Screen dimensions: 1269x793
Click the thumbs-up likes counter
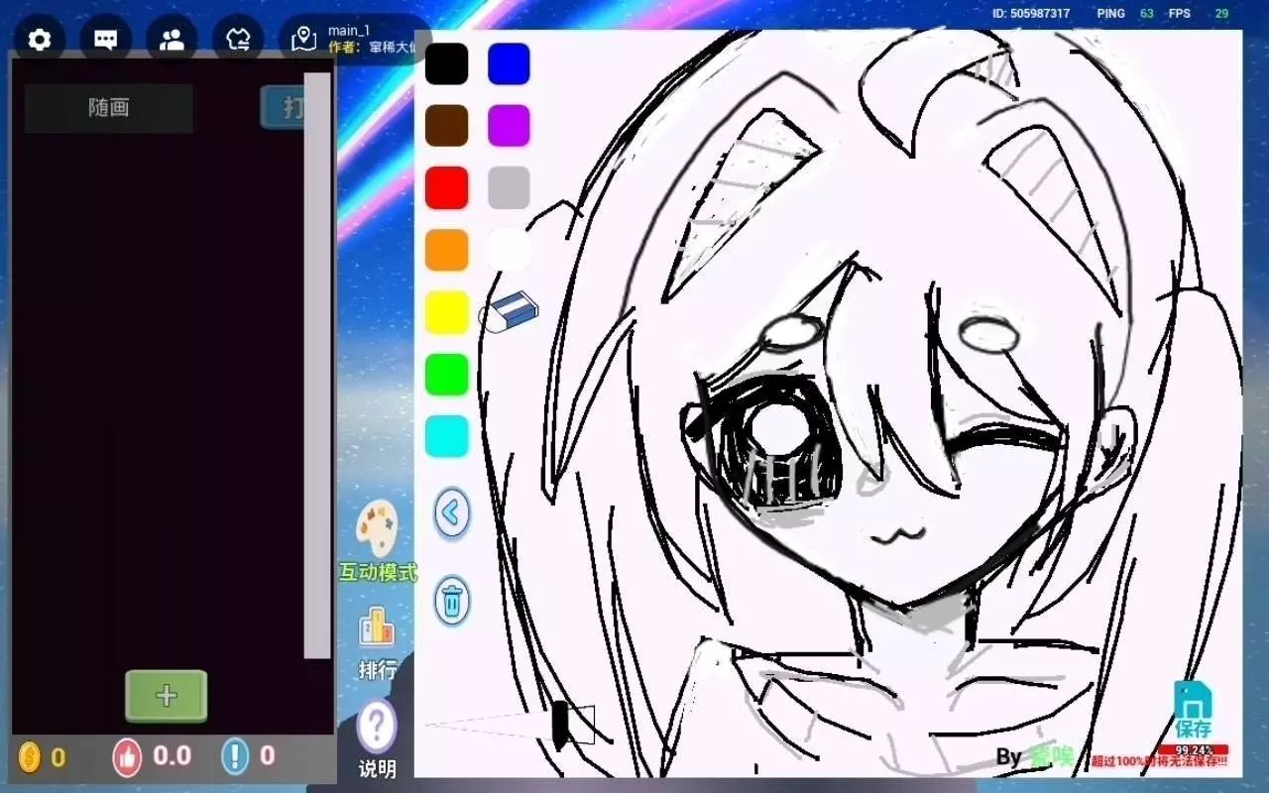[128, 756]
